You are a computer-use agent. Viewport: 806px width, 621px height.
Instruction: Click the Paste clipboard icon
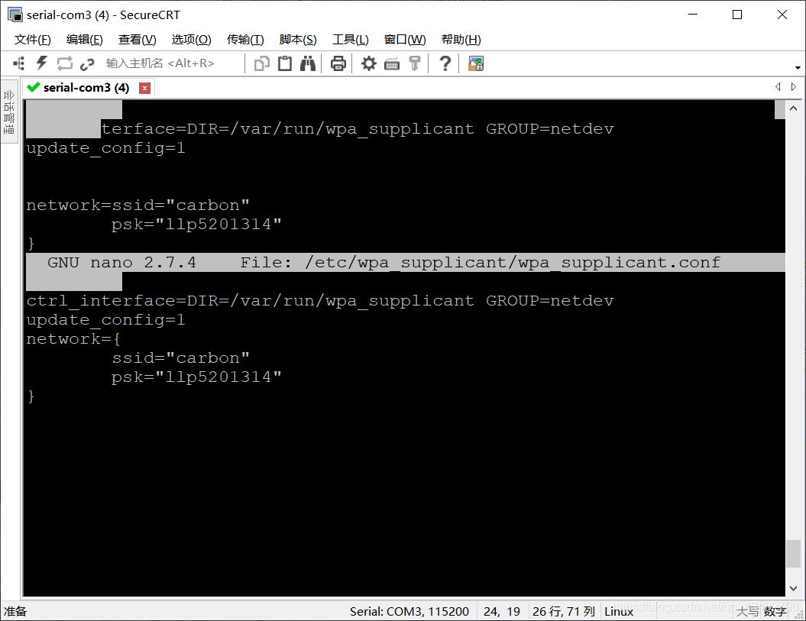click(285, 63)
